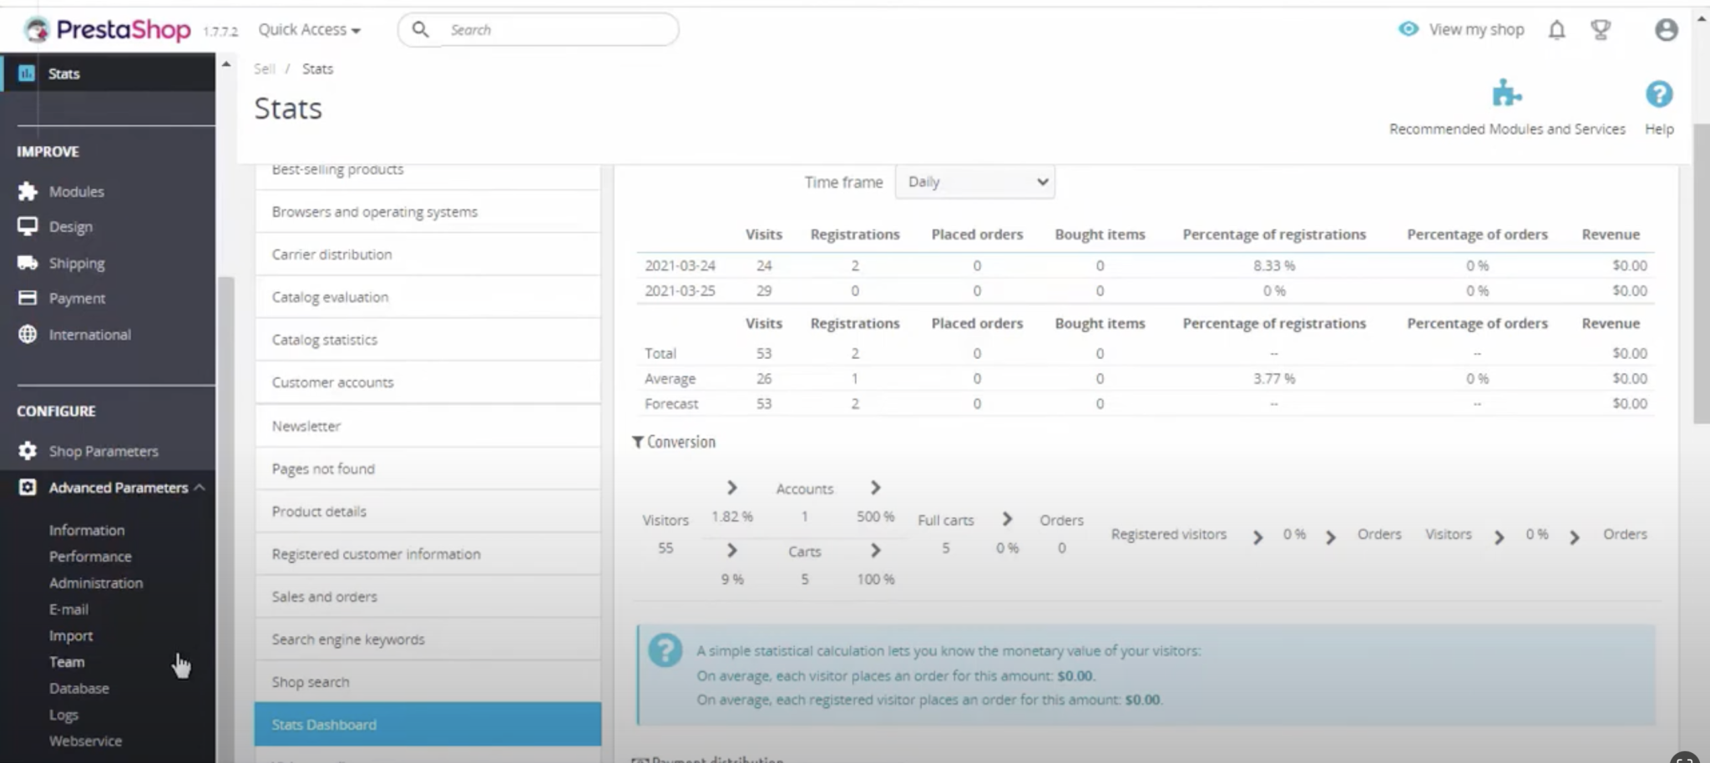The height and width of the screenshot is (763, 1710).
Task: Click the top search input field
Action: (x=556, y=30)
